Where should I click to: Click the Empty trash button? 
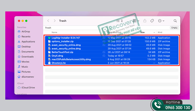click(174, 28)
